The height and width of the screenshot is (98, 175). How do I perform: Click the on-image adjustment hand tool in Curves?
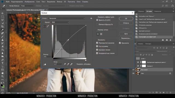coord(45,65)
